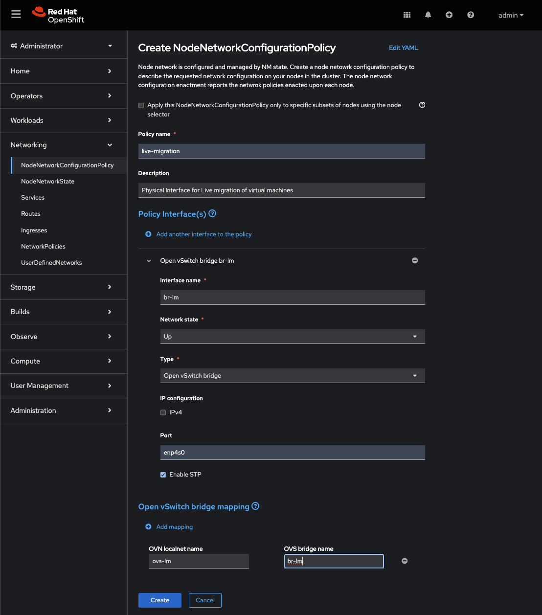The width and height of the screenshot is (542, 615).
Task: Remove the br-lm interface with minus icon
Action: [x=415, y=261]
